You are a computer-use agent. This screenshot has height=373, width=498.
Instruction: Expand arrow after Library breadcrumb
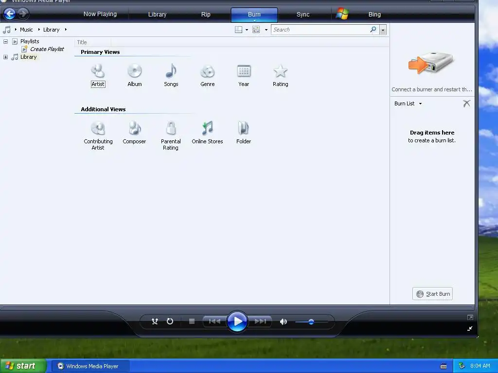(x=66, y=30)
